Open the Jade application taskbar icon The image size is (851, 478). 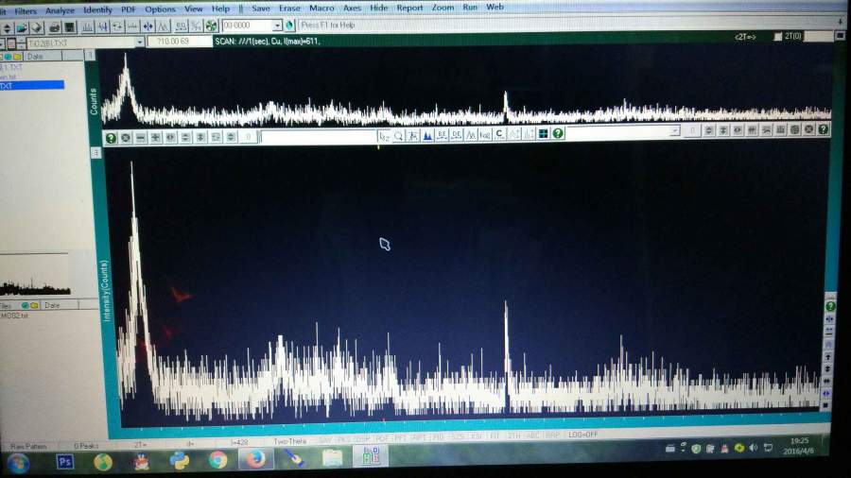click(370, 456)
